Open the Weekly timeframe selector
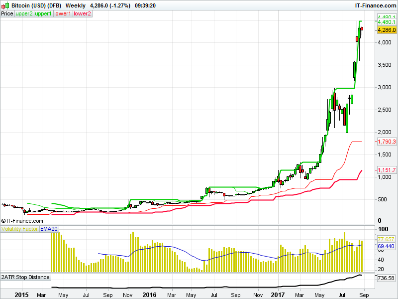Viewport: 398px width, 299px height. point(76,4)
